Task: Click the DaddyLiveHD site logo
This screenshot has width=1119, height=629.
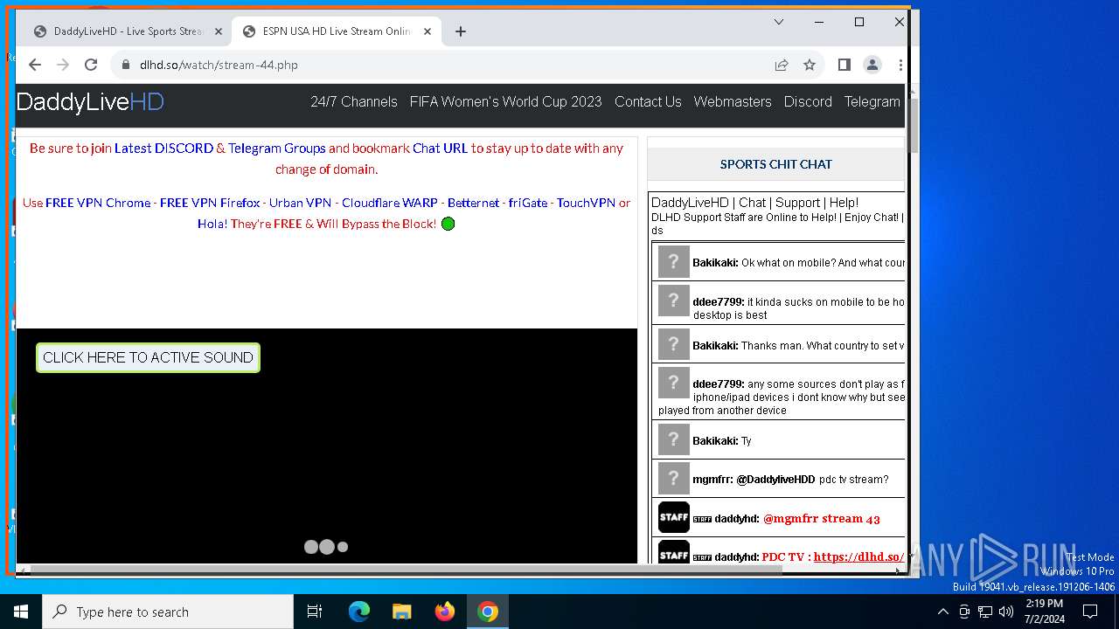Action: (x=90, y=102)
